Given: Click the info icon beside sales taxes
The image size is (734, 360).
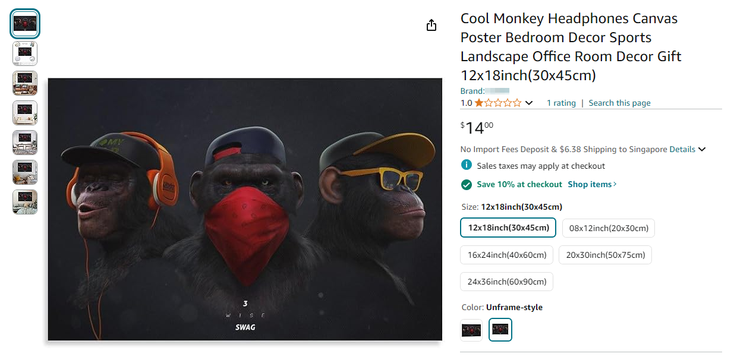Looking at the screenshot, I should pyautogui.click(x=467, y=165).
